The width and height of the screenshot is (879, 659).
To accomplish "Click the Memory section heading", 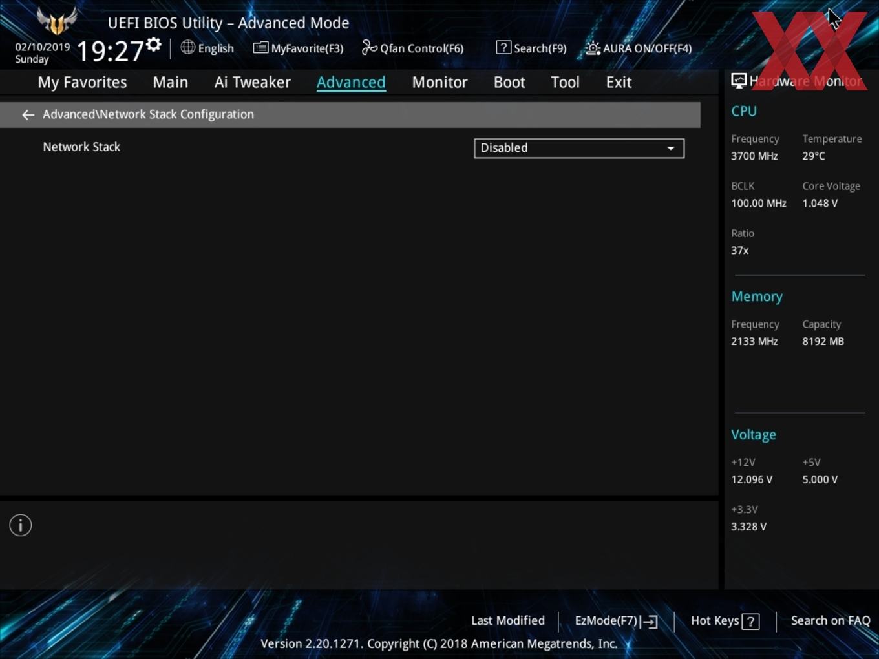I will (757, 297).
